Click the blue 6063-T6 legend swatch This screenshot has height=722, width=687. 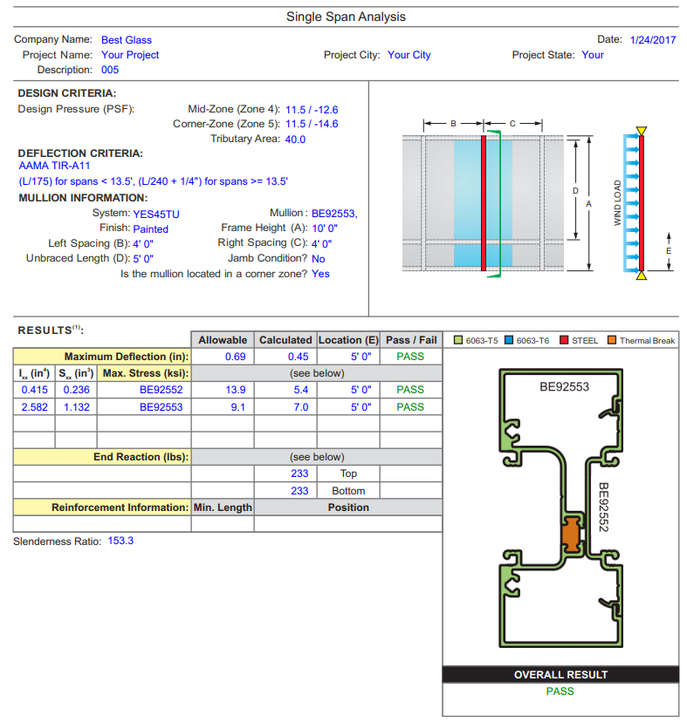pyautogui.click(x=510, y=340)
